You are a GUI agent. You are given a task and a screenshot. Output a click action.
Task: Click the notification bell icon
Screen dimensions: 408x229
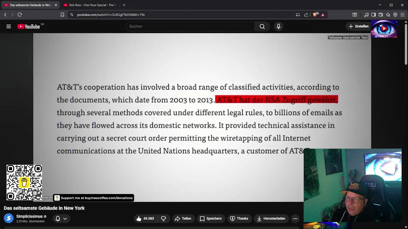(x=58, y=219)
